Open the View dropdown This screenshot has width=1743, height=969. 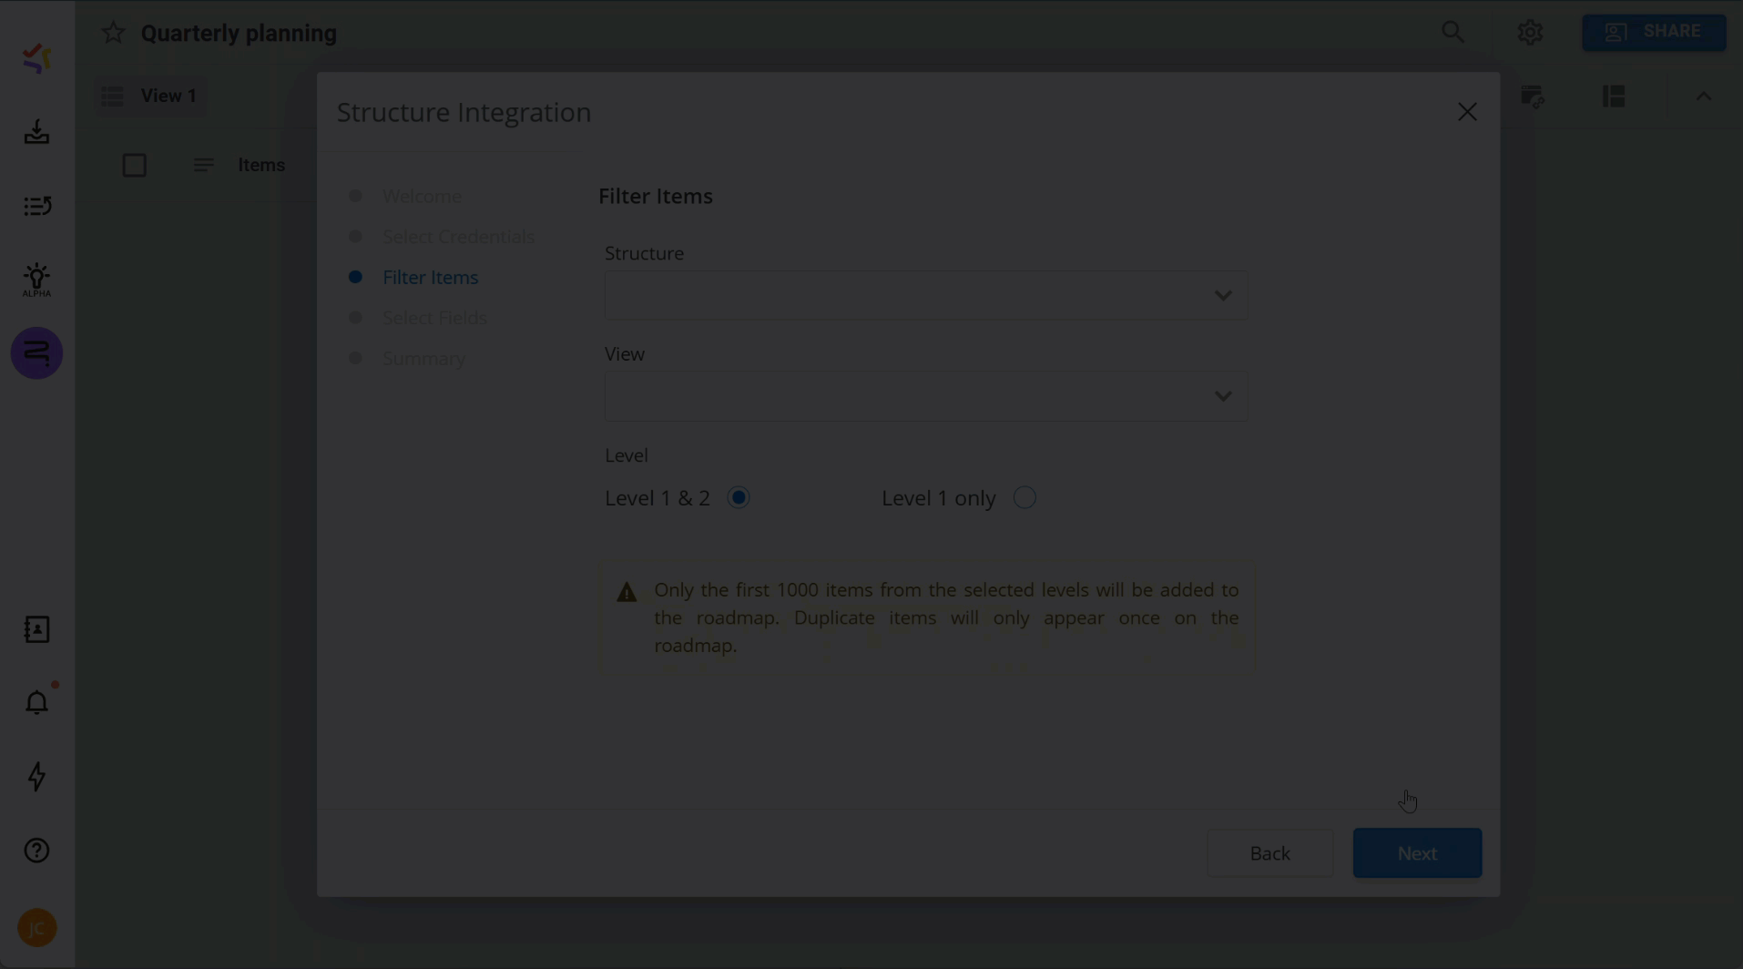[925, 395]
